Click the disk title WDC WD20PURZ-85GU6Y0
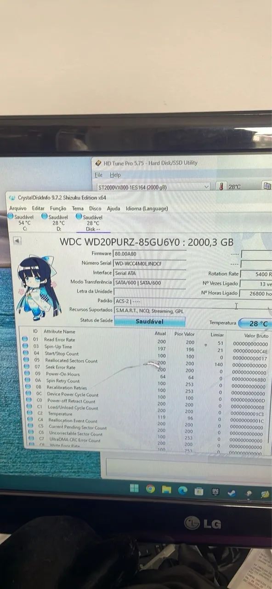This screenshot has width=272, height=589. [x=119, y=242]
